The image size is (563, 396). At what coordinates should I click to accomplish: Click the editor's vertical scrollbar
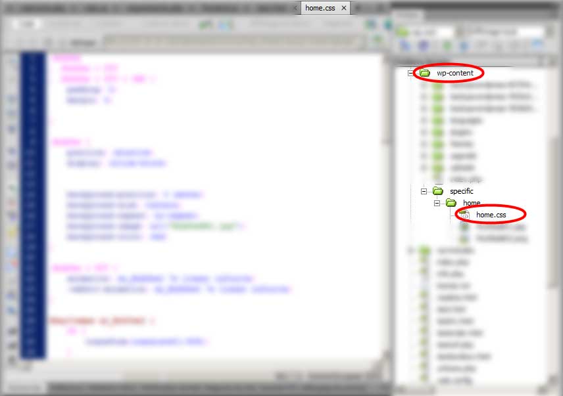tap(387, 204)
